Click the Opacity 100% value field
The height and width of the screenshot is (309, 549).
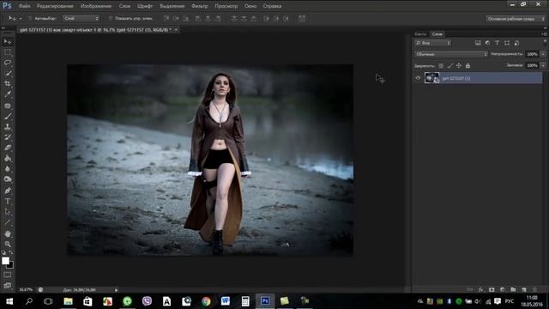pyautogui.click(x=532, y=54)
